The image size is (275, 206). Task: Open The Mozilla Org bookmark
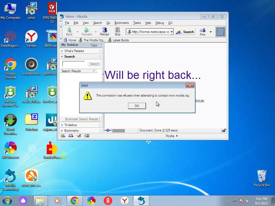92,40
